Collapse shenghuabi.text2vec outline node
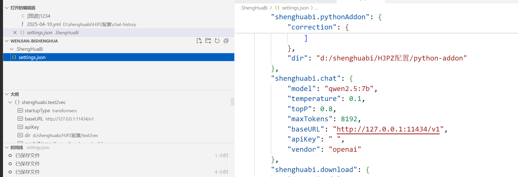 (x=10, y=102)
